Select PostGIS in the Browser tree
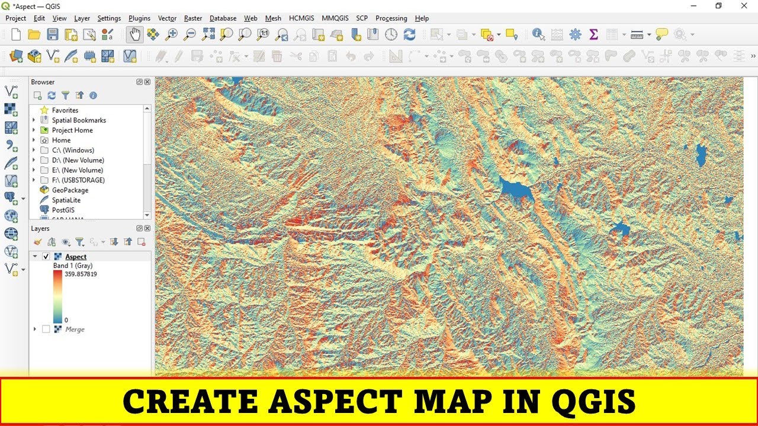The image size is (758, 426). point(63,210)
